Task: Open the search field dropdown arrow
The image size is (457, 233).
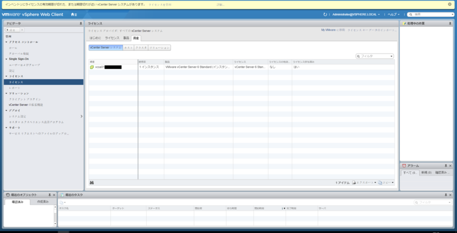Action: [x=452, y=14]
